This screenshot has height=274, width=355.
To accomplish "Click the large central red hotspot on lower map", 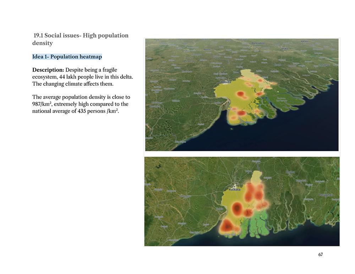I will click(x=236, y=207).
